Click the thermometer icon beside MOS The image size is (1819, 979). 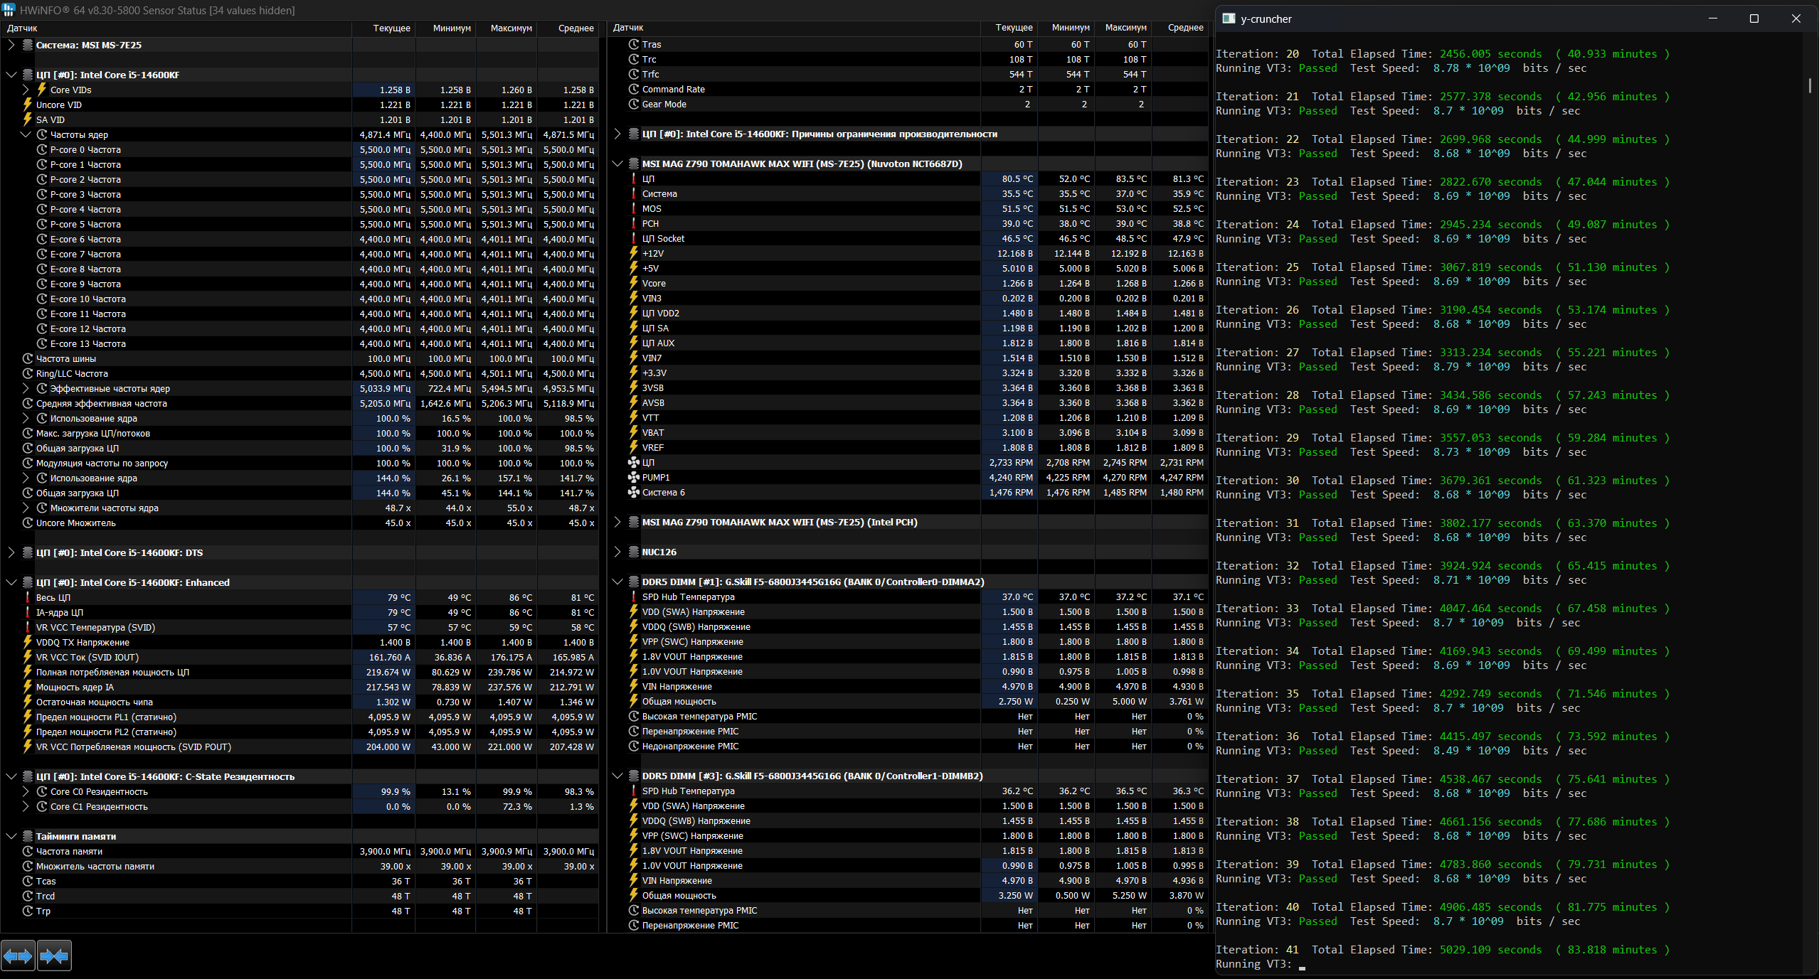coord(633,208)
